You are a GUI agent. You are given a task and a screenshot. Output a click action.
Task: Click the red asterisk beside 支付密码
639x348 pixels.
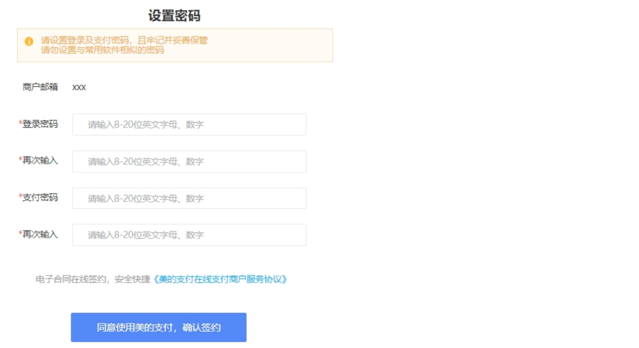(20, 196)
